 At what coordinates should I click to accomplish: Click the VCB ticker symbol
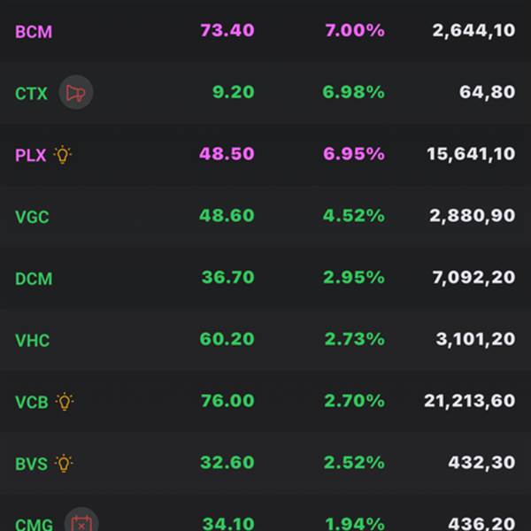click(x=32, y=402)
